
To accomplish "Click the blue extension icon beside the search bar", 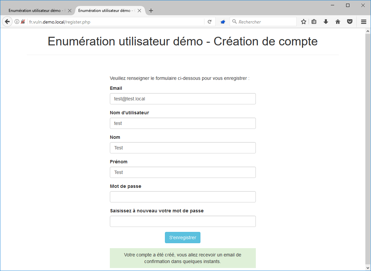I will point(223,21).
